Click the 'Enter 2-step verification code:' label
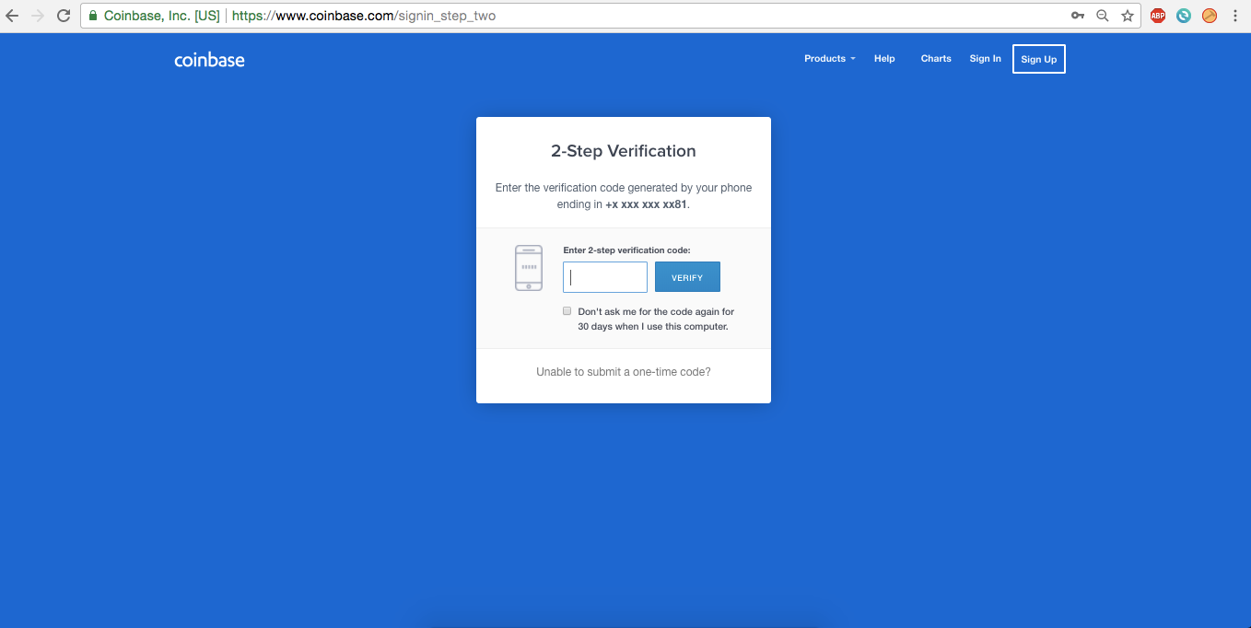The width and height of the screenshot is (1251, 628). point(626,250)
